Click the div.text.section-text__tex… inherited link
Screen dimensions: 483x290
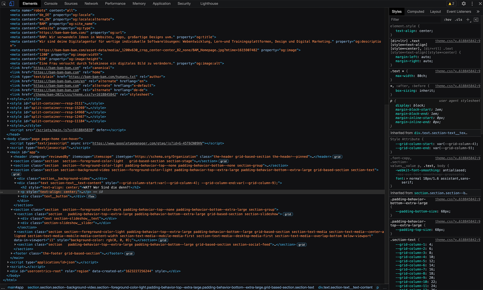click(x=440, y=133)
